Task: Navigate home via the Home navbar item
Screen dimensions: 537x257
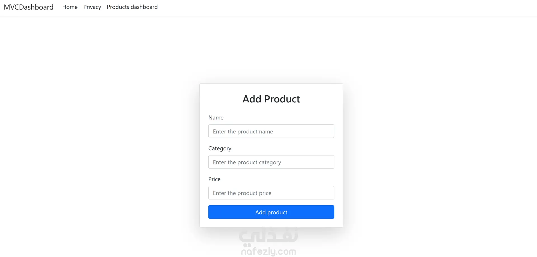Action: coord(70,7)
